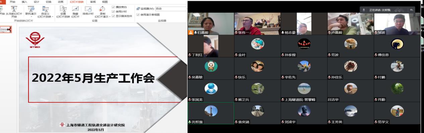
Task: Expand 自定义幻灯片放映 dropdown arrow
Action: tap(52, 17)
